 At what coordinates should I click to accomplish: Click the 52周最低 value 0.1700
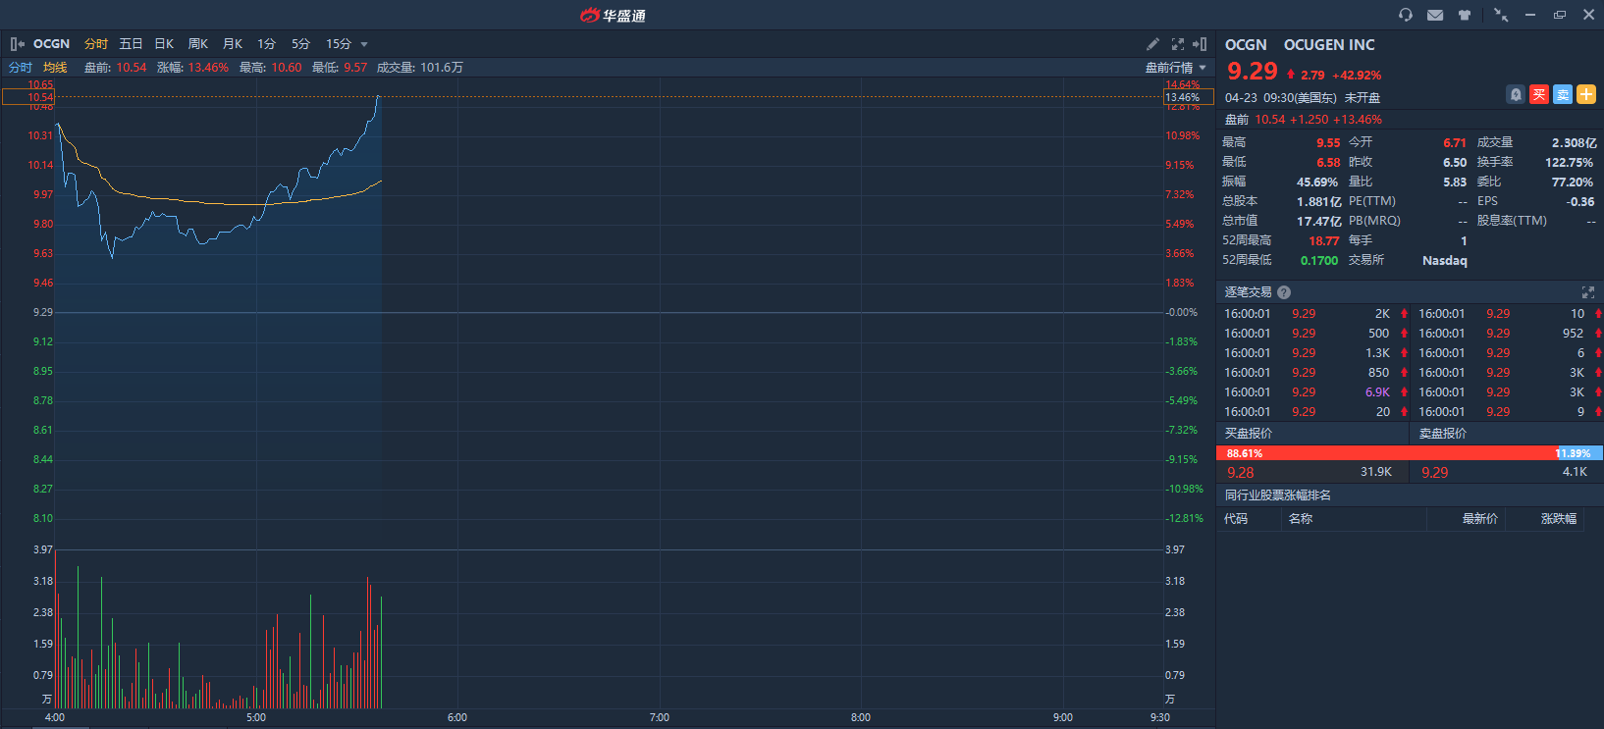(1319, 260)
